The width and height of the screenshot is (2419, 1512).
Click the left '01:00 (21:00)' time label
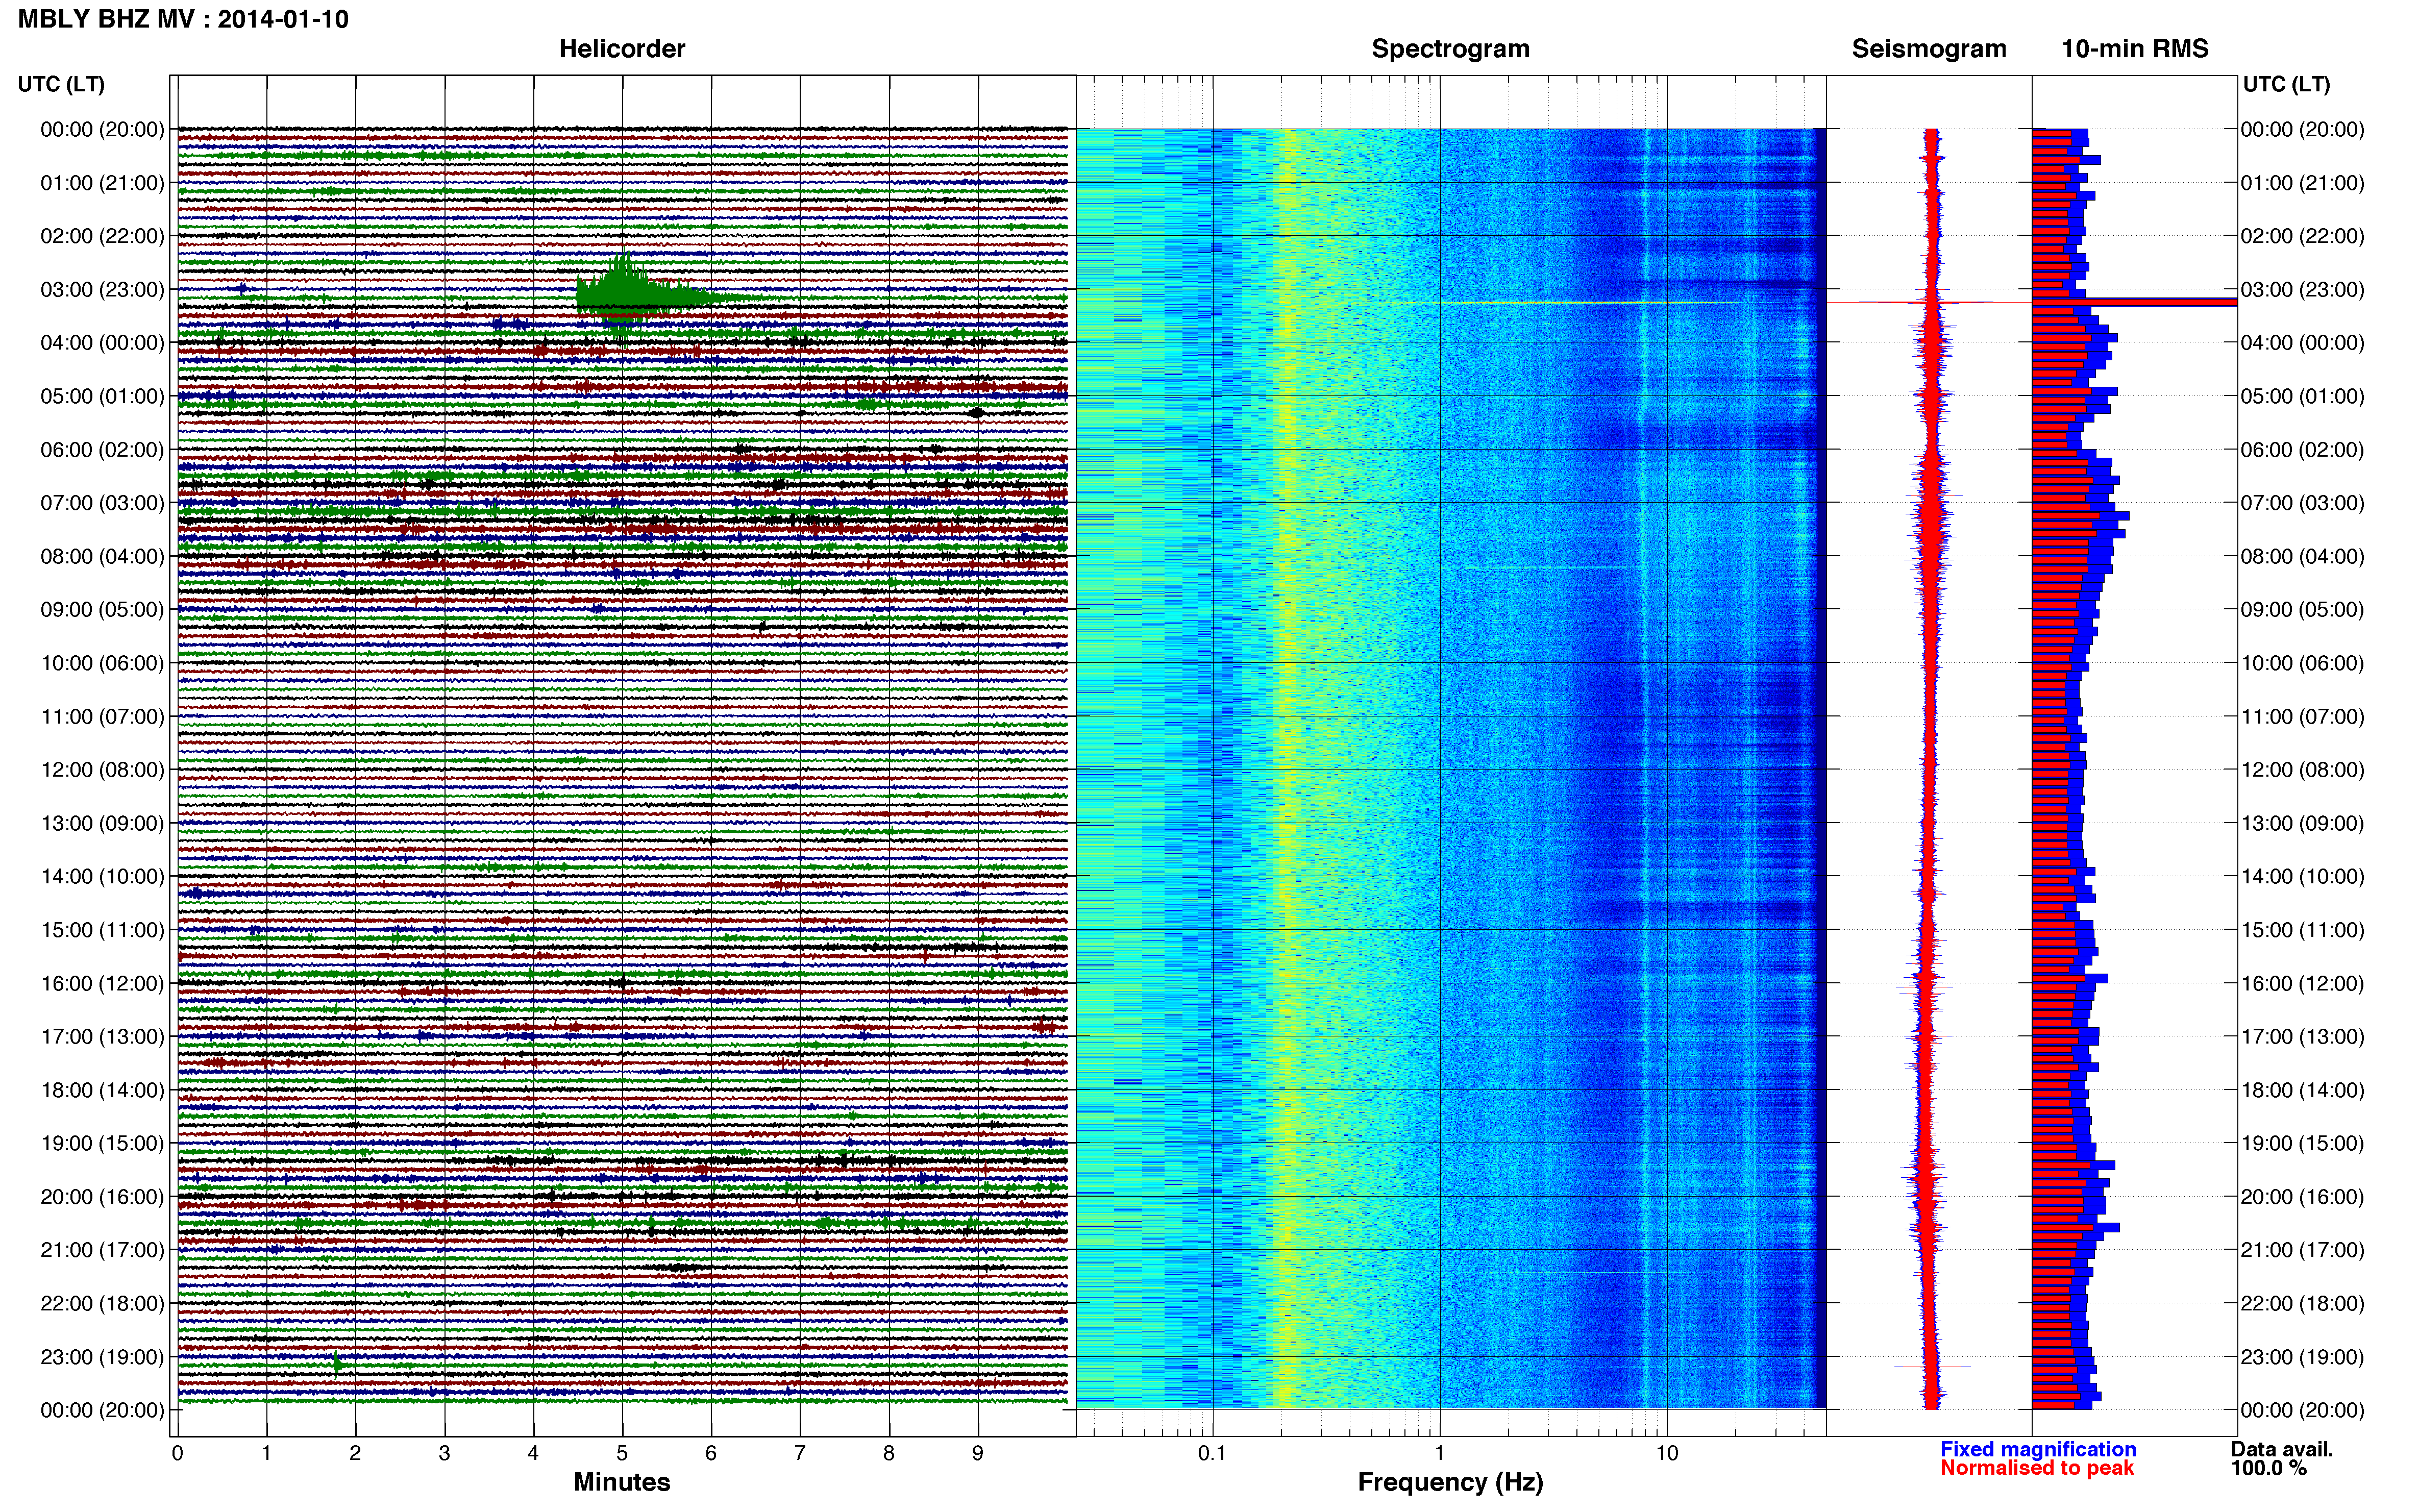(102, 183)
